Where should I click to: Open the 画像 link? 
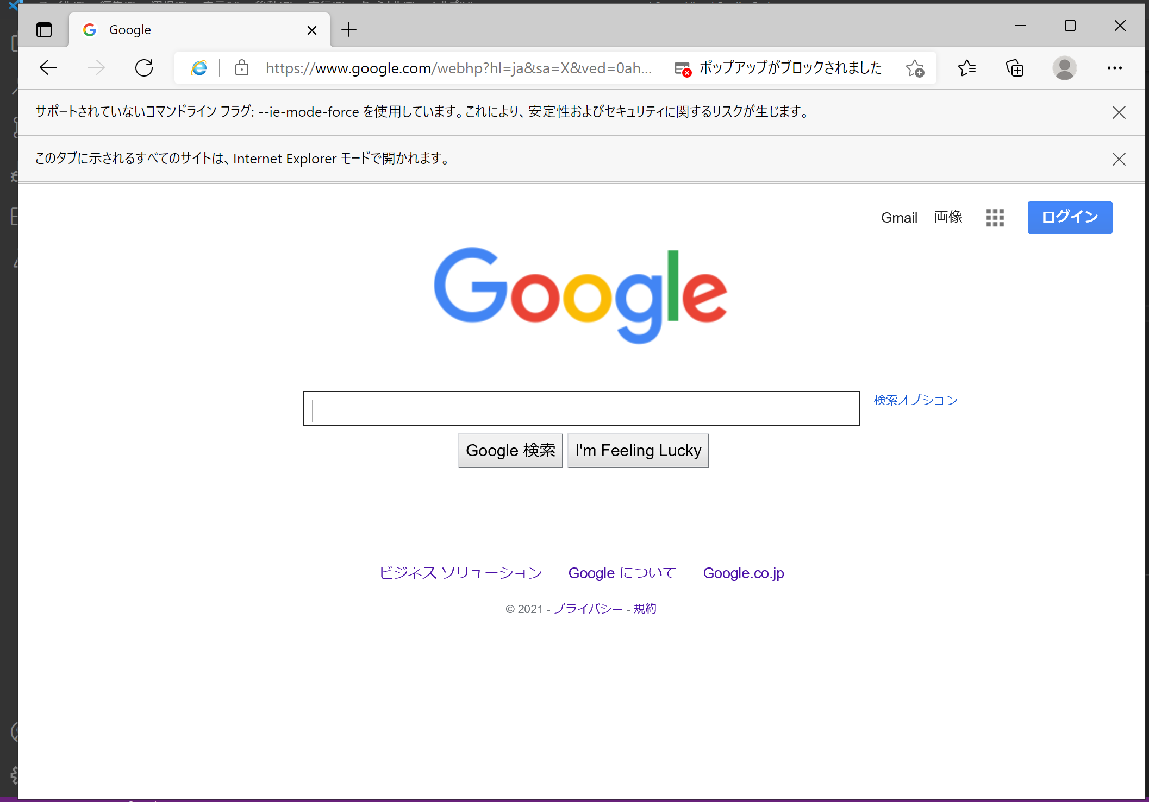(948, 217)
